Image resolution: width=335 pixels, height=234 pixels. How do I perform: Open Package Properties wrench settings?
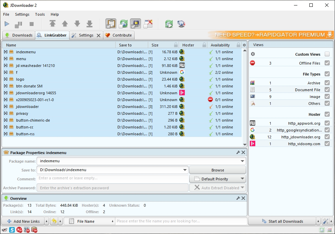tap(238, 152)
